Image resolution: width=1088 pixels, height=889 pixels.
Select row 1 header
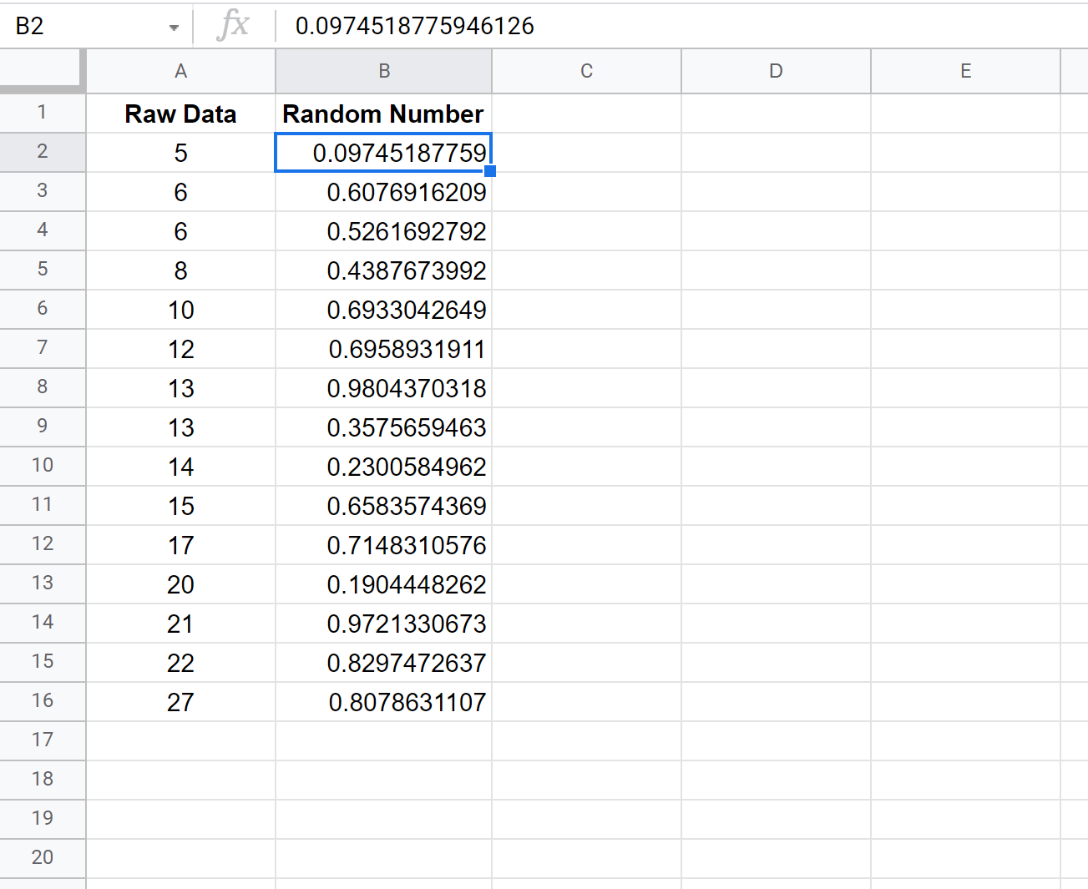tap(42, 113)
